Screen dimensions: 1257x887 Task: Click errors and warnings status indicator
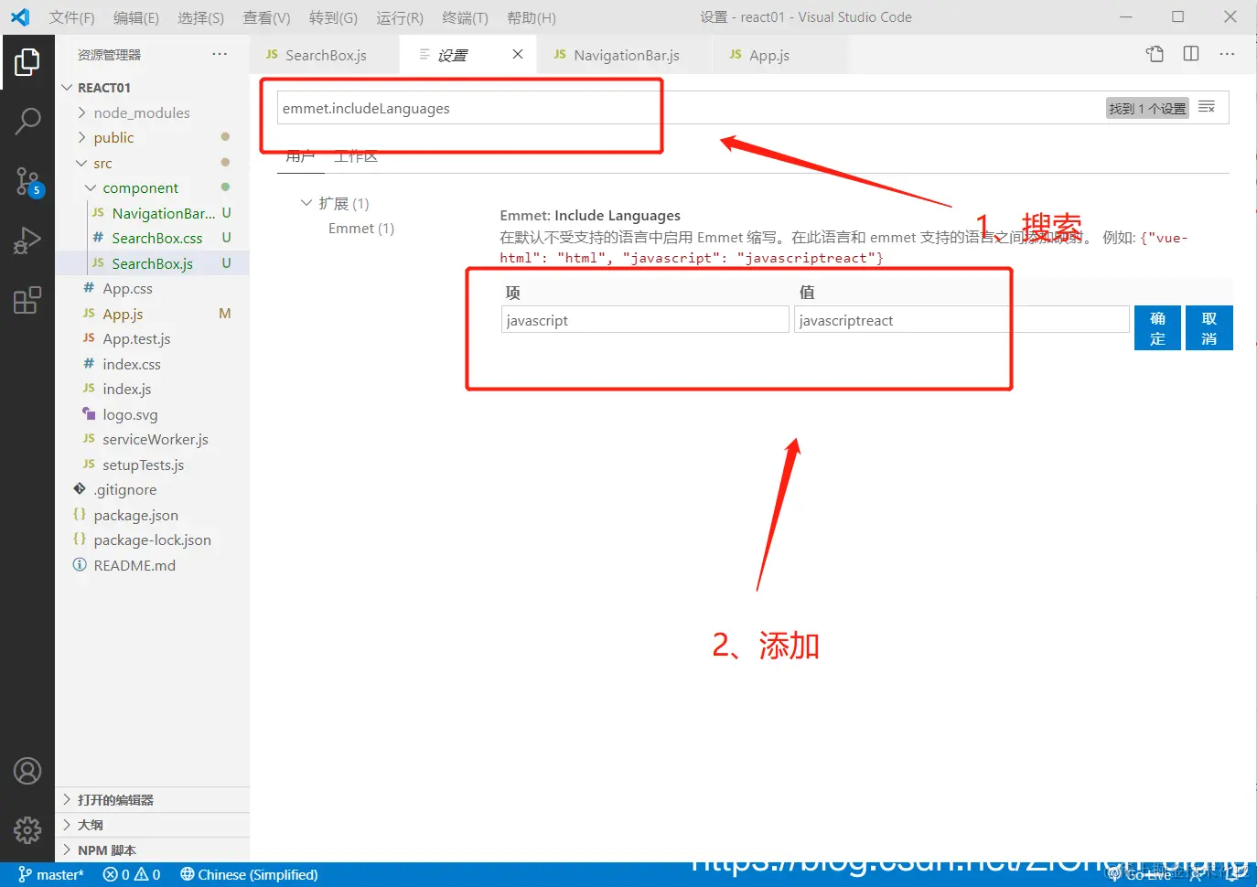click(132, 874)
